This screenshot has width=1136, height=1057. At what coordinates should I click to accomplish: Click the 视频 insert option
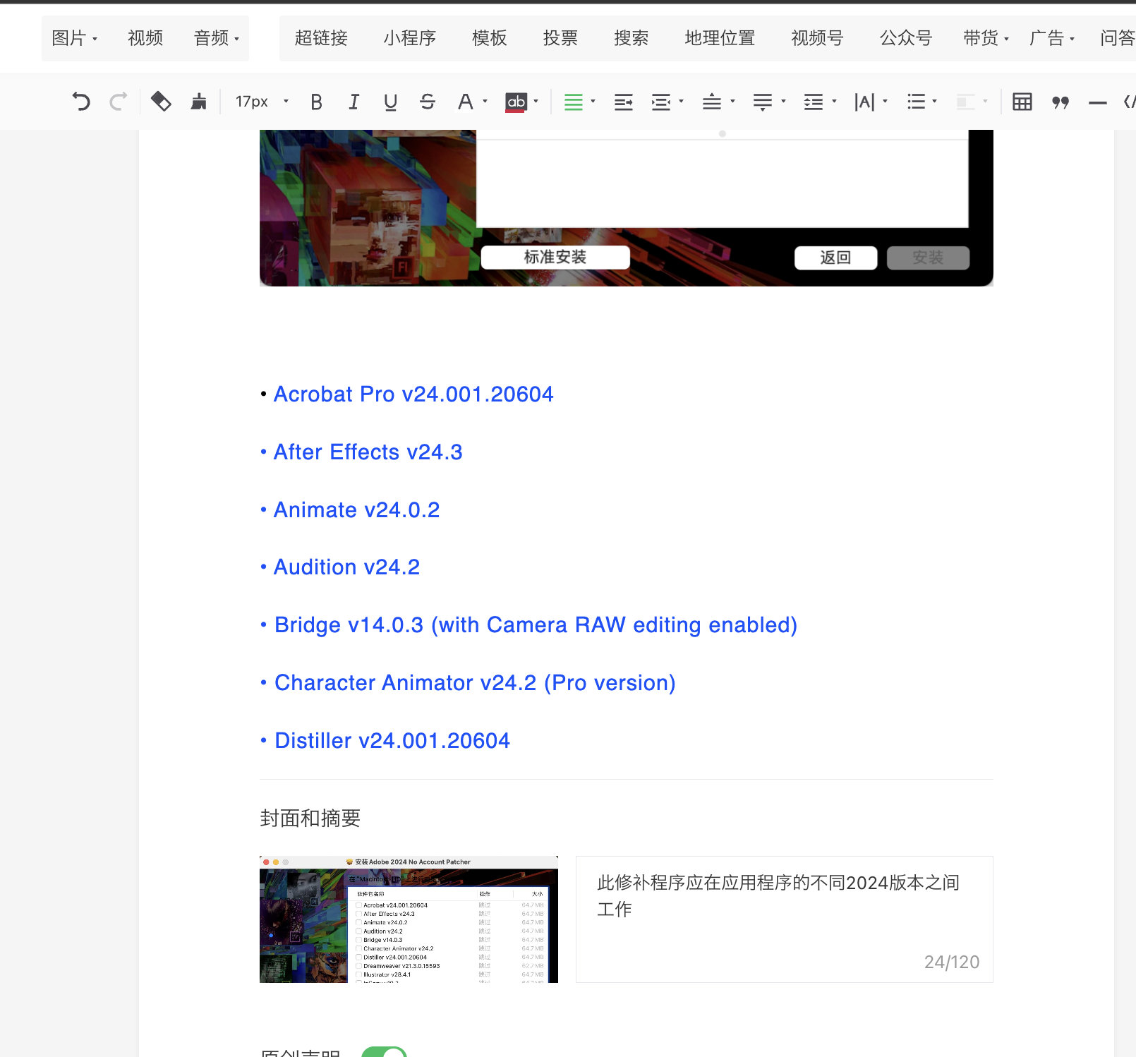tap(145, 38)
